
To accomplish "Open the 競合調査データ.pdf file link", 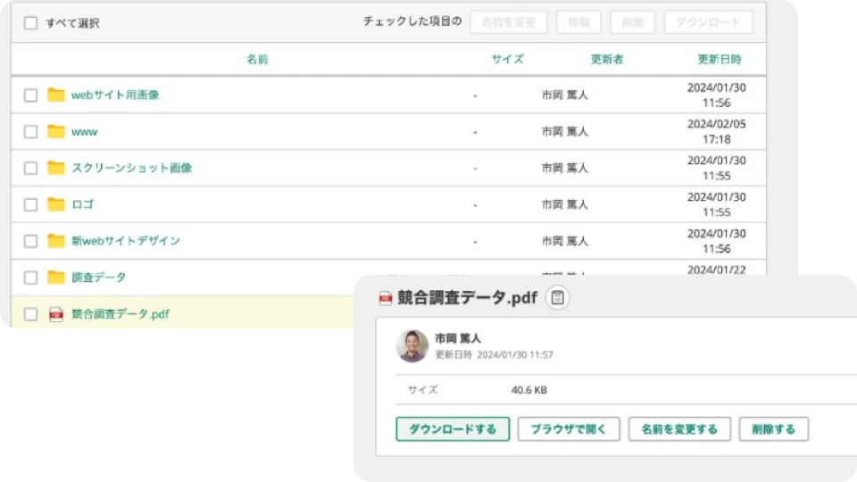I will 121,314.
